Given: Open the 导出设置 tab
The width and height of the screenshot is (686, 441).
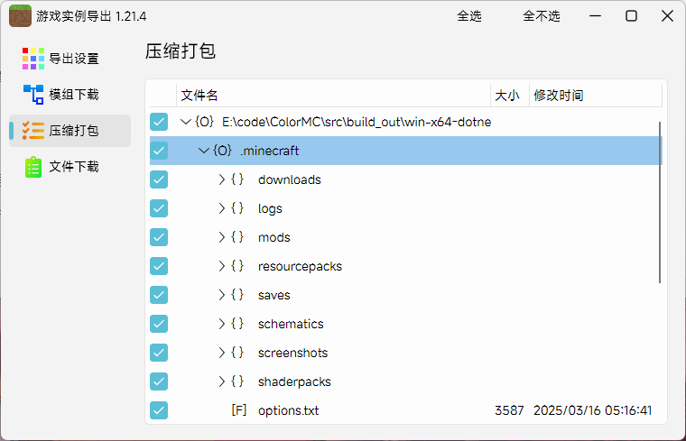Looking at the screenshot, I should click(72, 59).
